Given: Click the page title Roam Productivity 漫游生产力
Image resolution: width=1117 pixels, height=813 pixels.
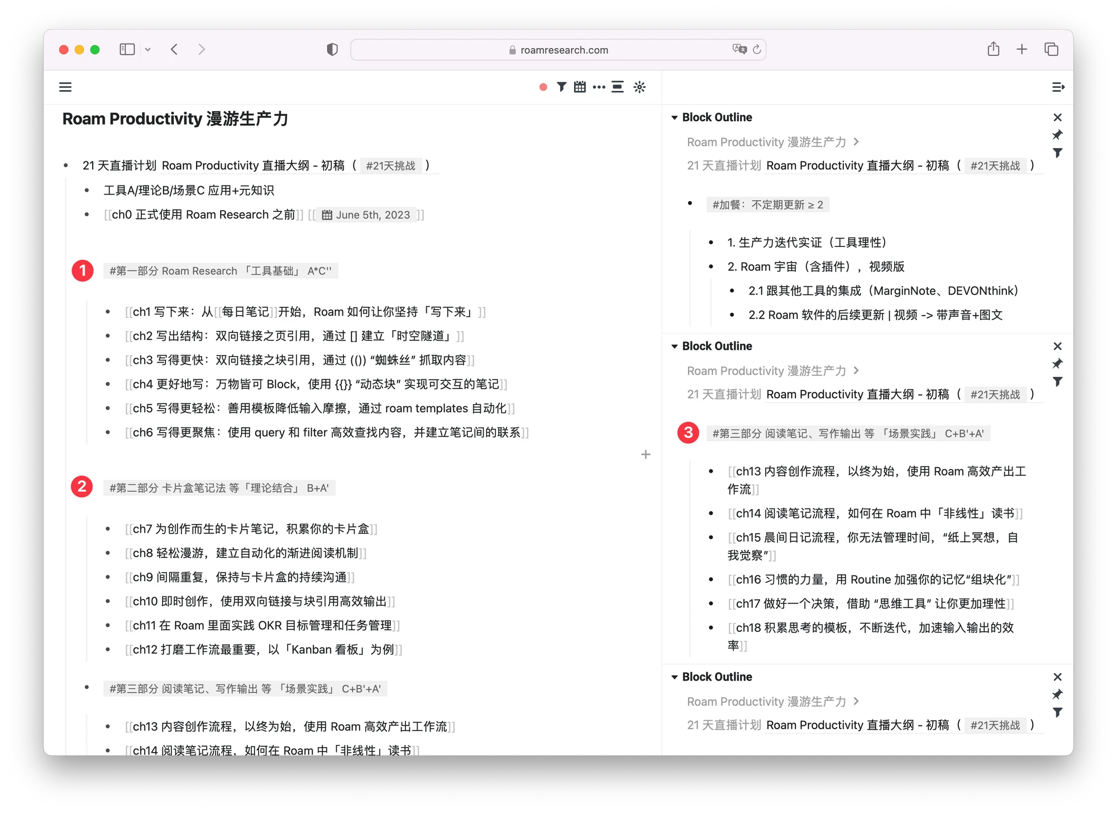Looking at the screenshot, I should (x=175, y=119).
